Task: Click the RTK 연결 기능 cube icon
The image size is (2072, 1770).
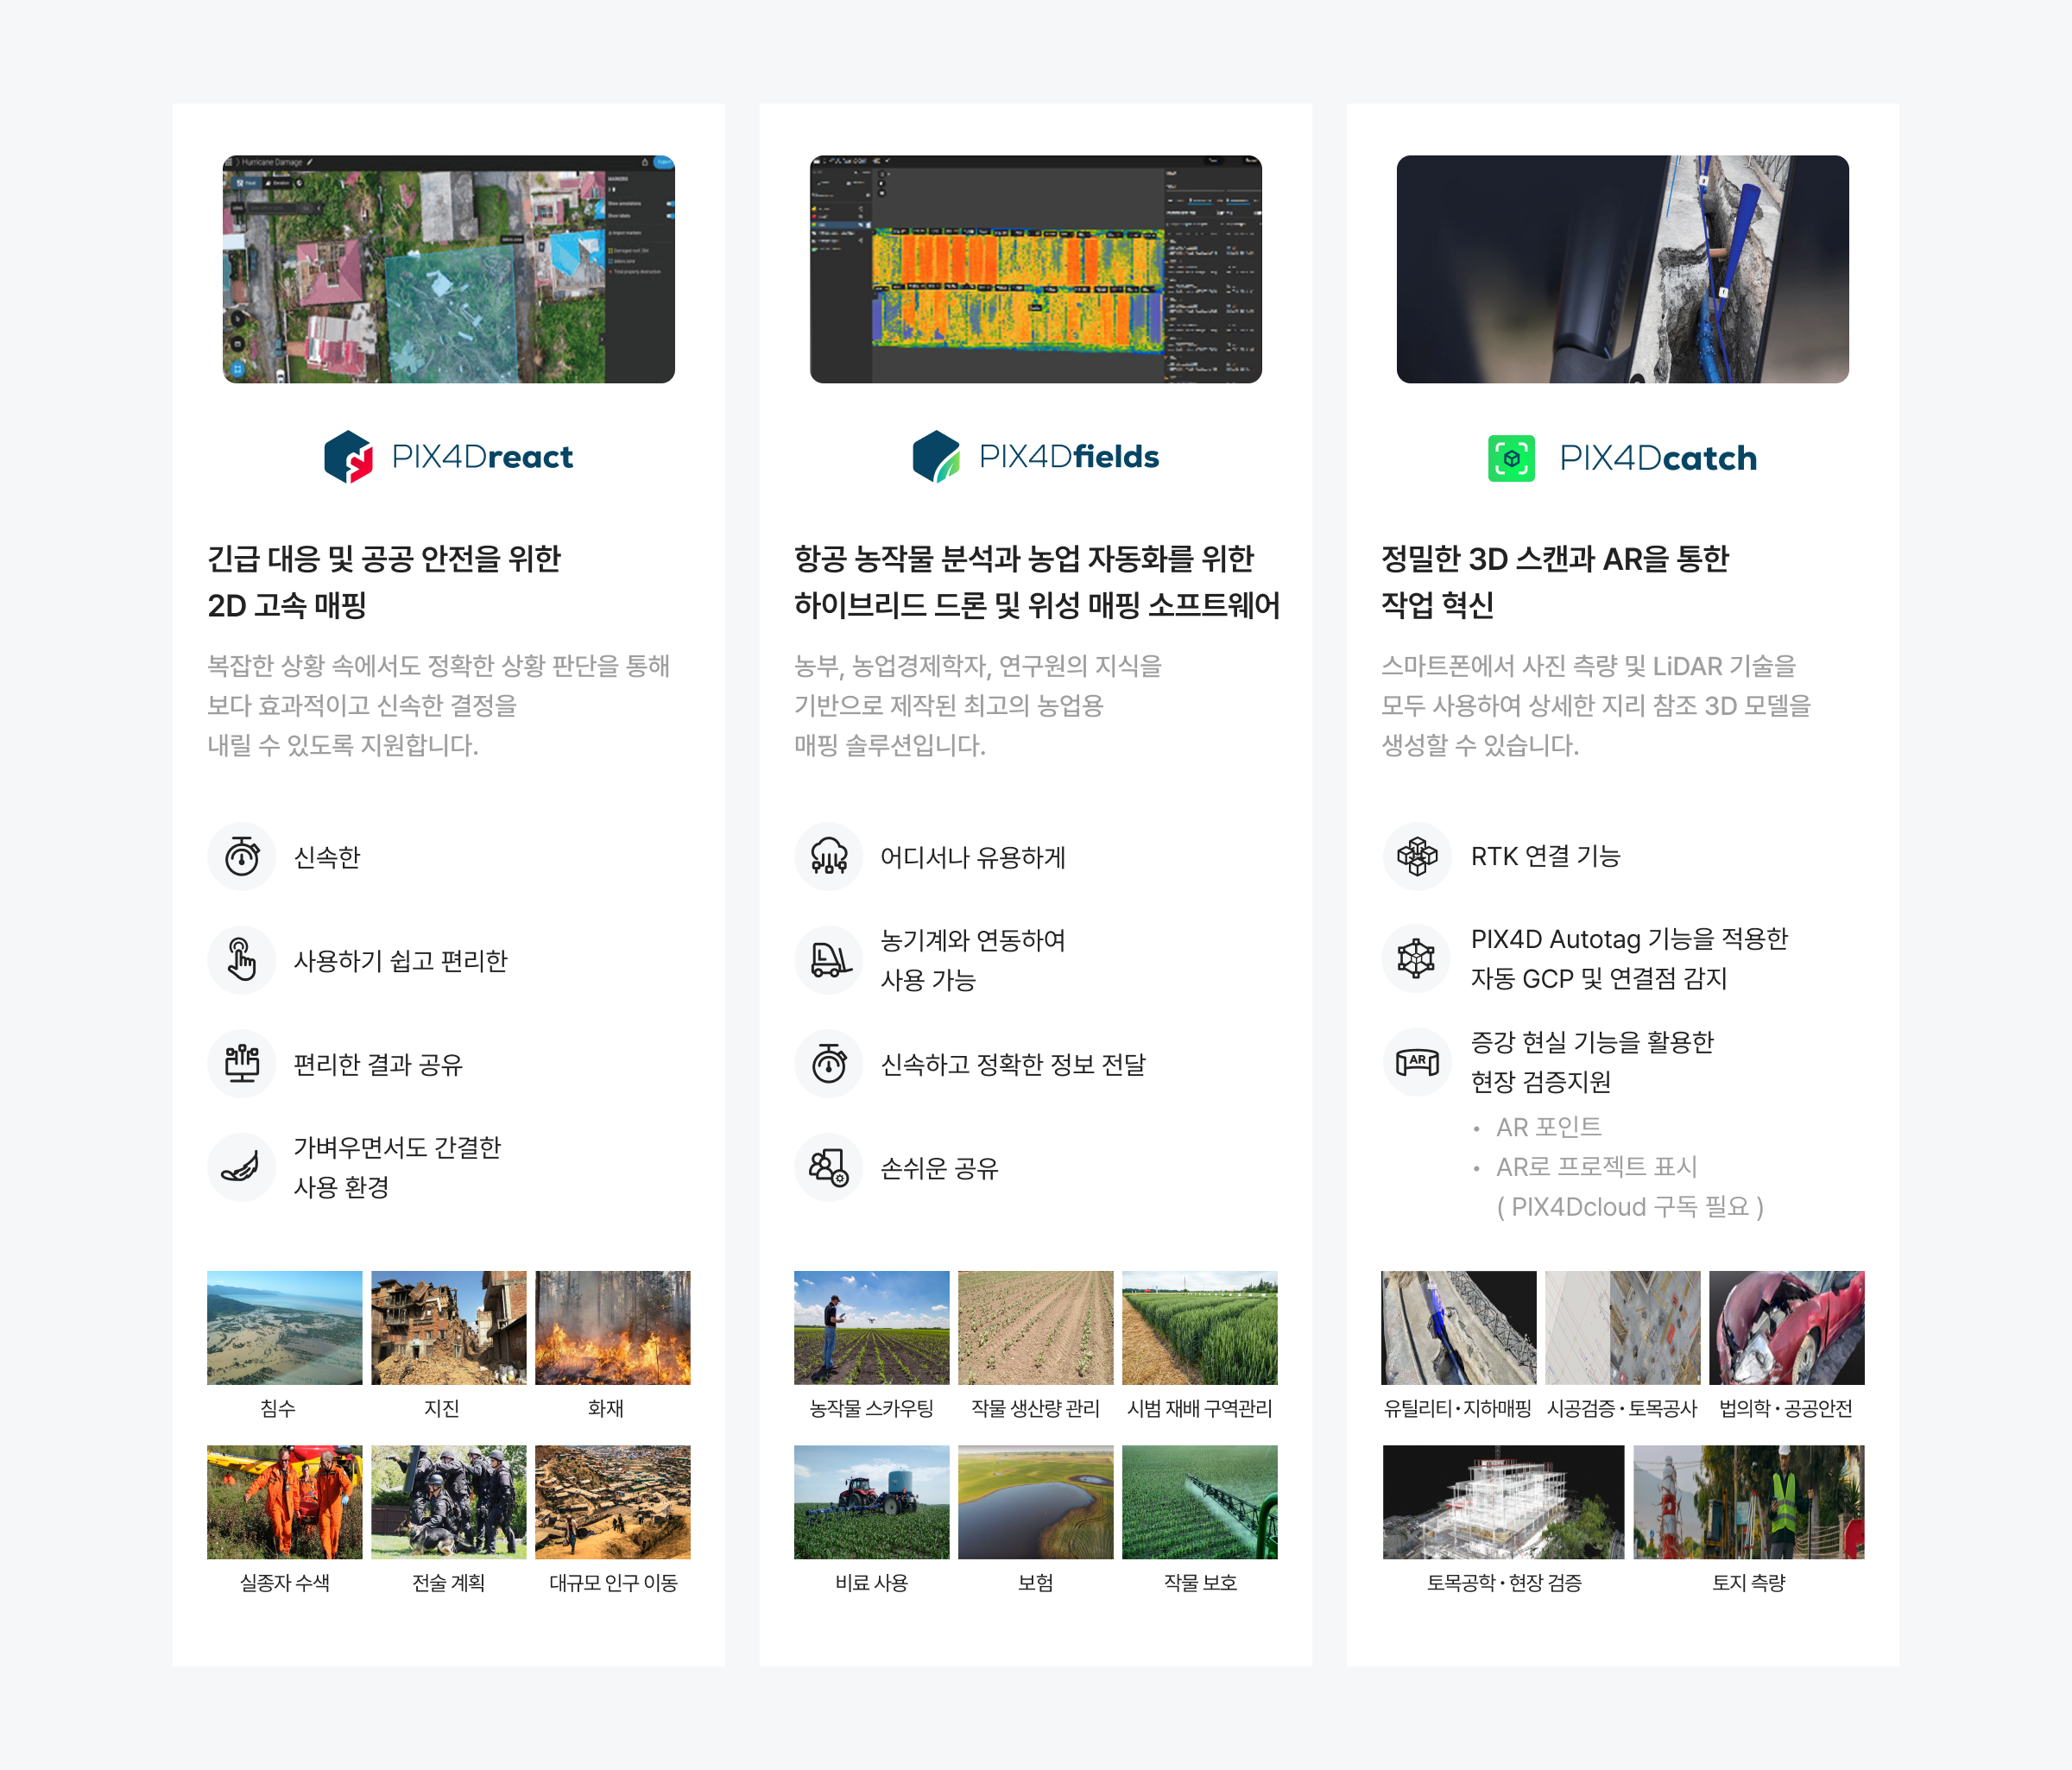Action: tap(1417, 856)
